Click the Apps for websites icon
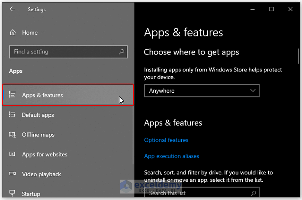The height and width of the screenshot is (200, 302). point(13,155)
